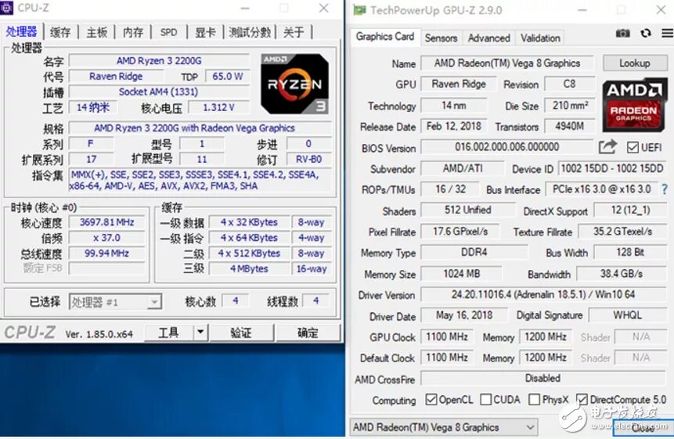Click the Digital Signature value WHQL
Viewport: 674px width, 439px height.
(x=627, y=315)
